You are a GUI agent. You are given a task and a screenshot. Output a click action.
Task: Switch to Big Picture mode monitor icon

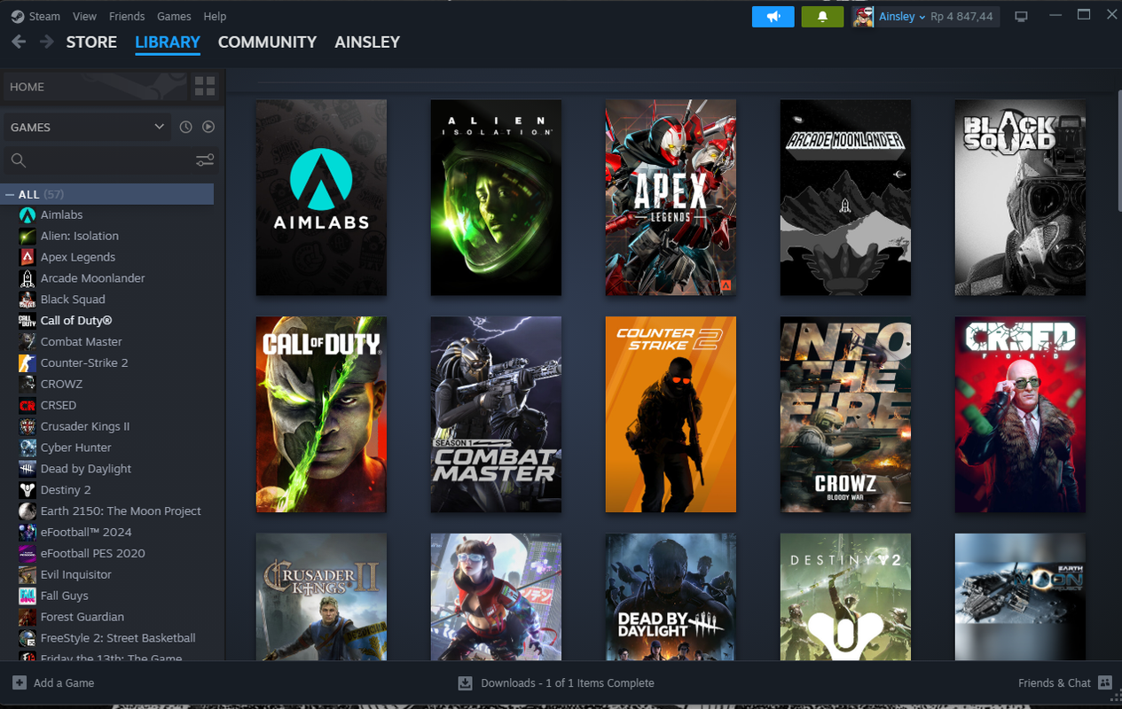point(1021,16)
